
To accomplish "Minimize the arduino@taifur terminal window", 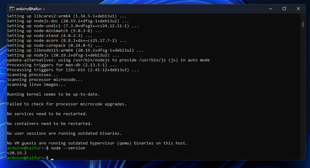I will coord(271,9).
